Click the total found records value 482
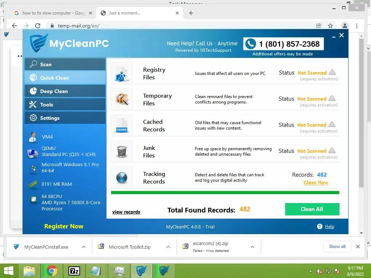 tap(245, 209)
